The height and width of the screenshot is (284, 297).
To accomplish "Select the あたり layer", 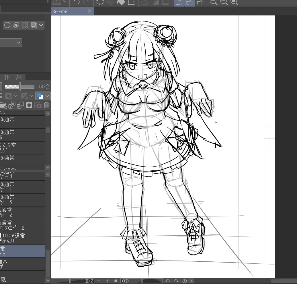I will 23,238.
